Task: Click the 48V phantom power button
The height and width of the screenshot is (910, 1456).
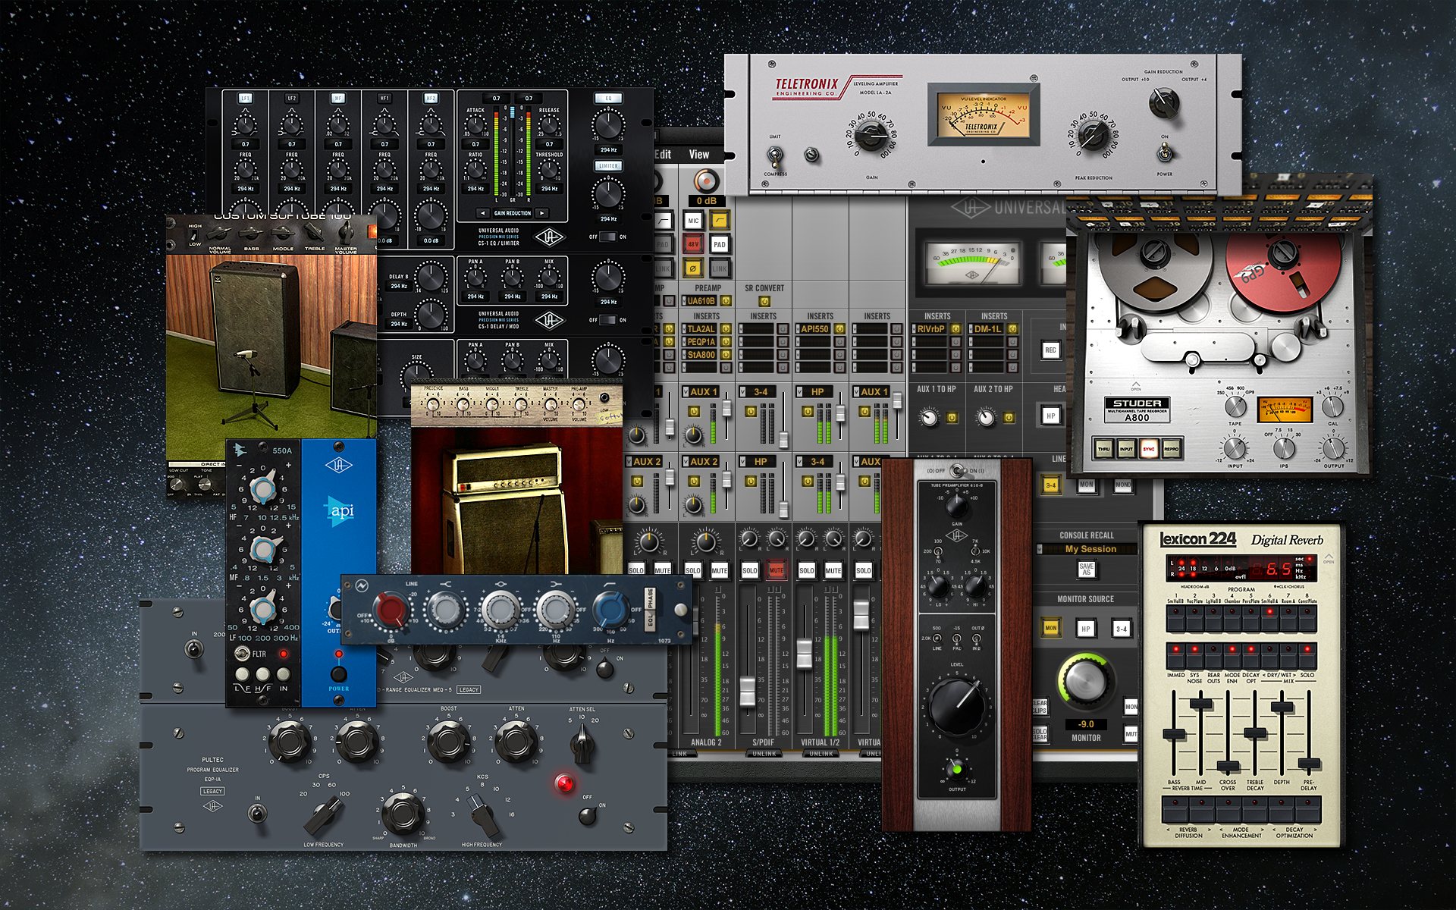Action: 693,244
